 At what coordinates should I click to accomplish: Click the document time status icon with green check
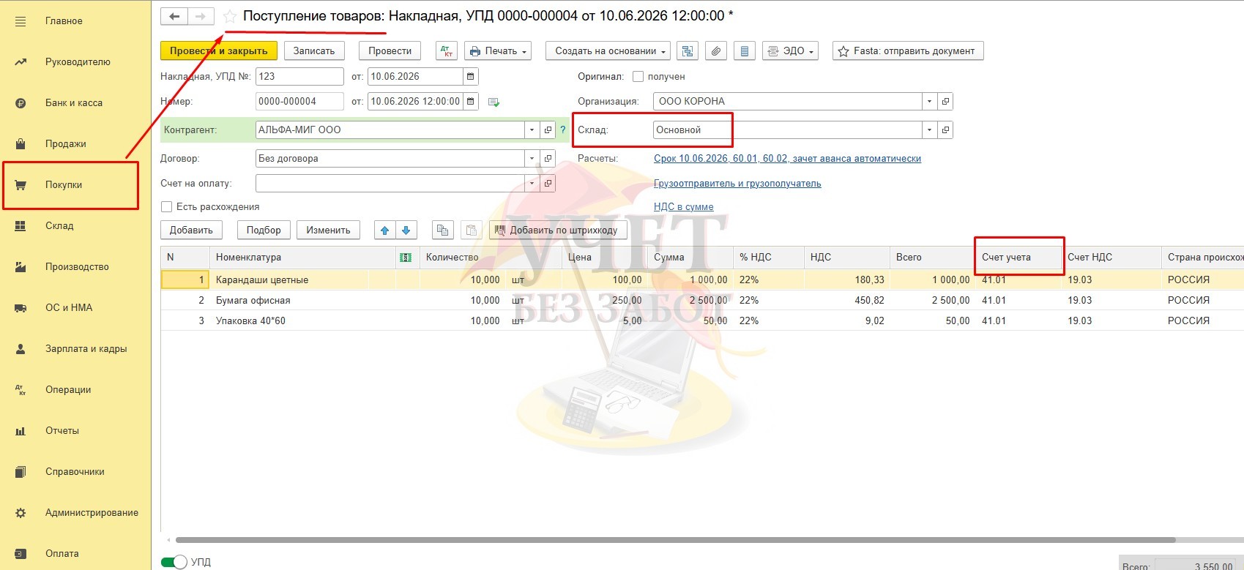[493, 102]
